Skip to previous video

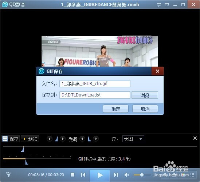coord(83,175)
